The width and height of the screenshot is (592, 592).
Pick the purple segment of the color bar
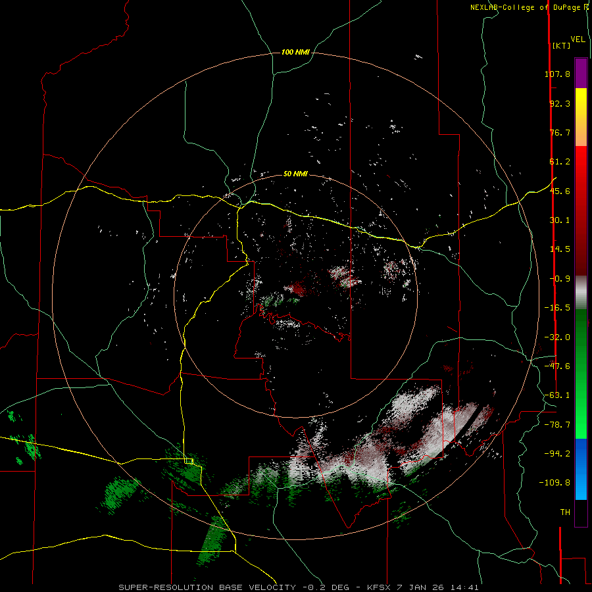point(581,73)
